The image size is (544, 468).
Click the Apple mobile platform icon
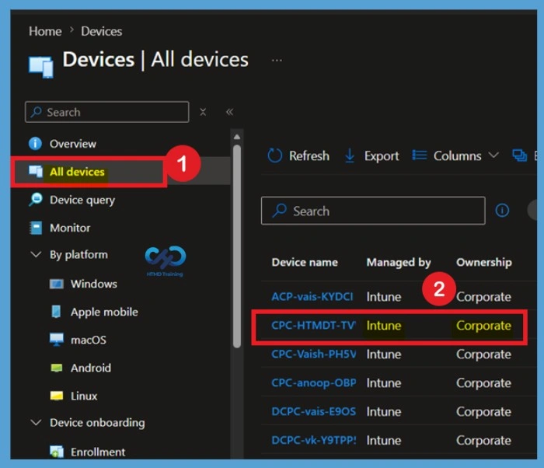(56, 312)
